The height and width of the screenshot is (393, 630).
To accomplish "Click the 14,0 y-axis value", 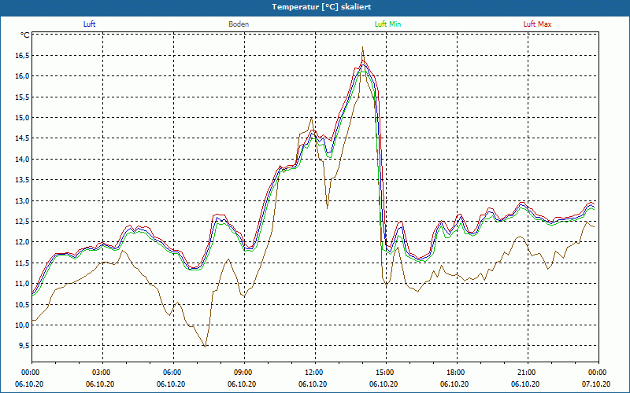I will pos(22,160).
